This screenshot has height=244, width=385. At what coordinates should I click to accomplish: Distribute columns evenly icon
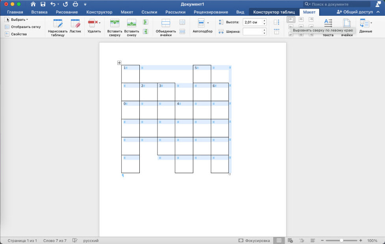click(276, 31)
